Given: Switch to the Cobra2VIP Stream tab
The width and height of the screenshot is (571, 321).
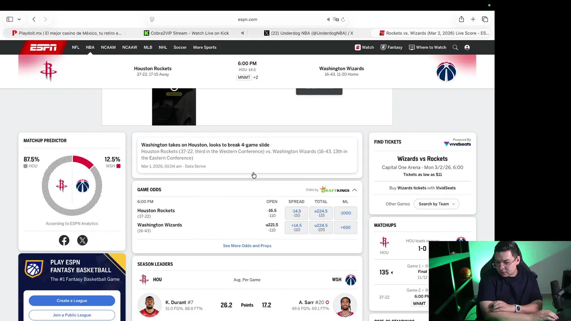Looking at the screenshot, I should (x=186, y=33).
